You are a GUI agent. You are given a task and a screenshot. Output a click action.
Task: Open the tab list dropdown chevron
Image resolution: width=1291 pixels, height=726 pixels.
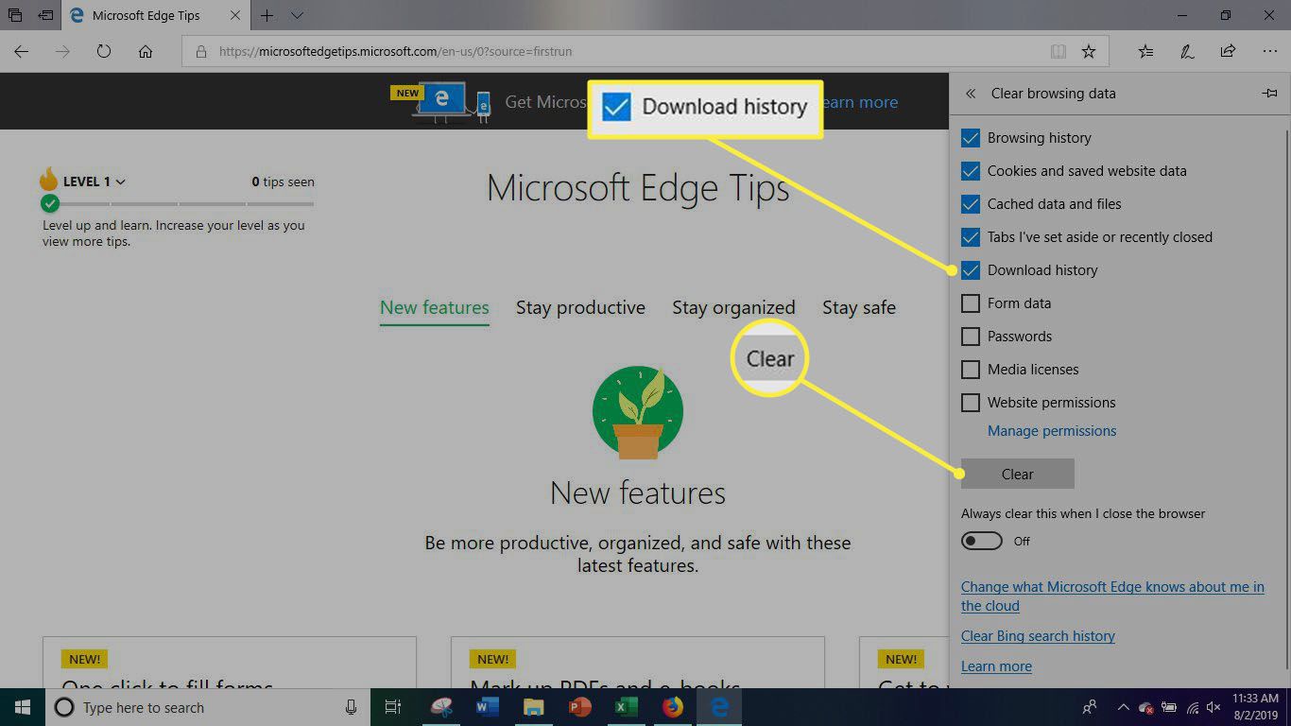click(298, 16)
